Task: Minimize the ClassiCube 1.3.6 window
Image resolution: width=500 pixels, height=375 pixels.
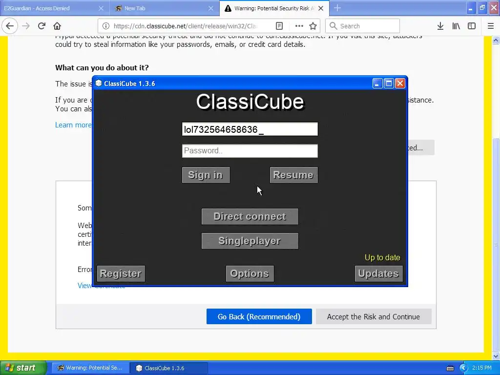Action: 377,83
